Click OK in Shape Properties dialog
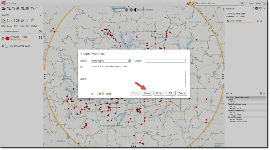 (x=170, y=93)
